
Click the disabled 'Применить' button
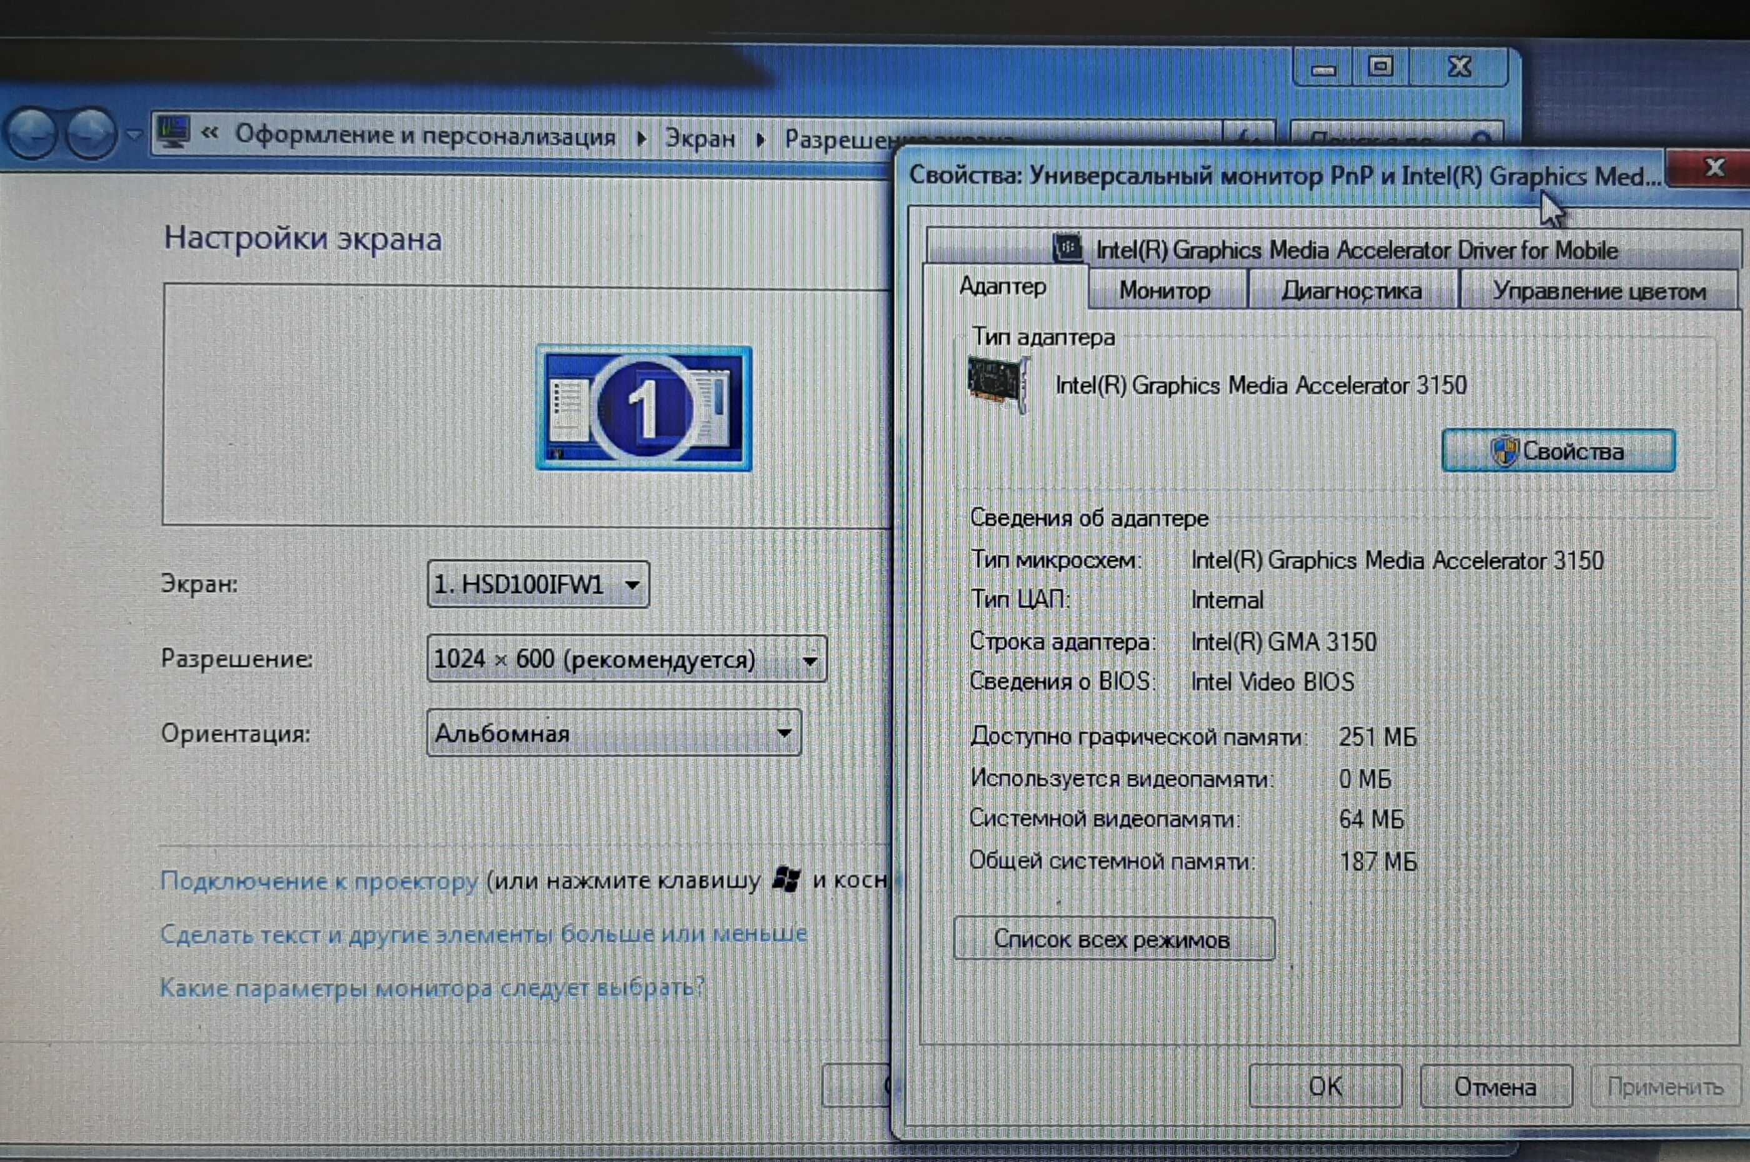pos(1665,1086)
